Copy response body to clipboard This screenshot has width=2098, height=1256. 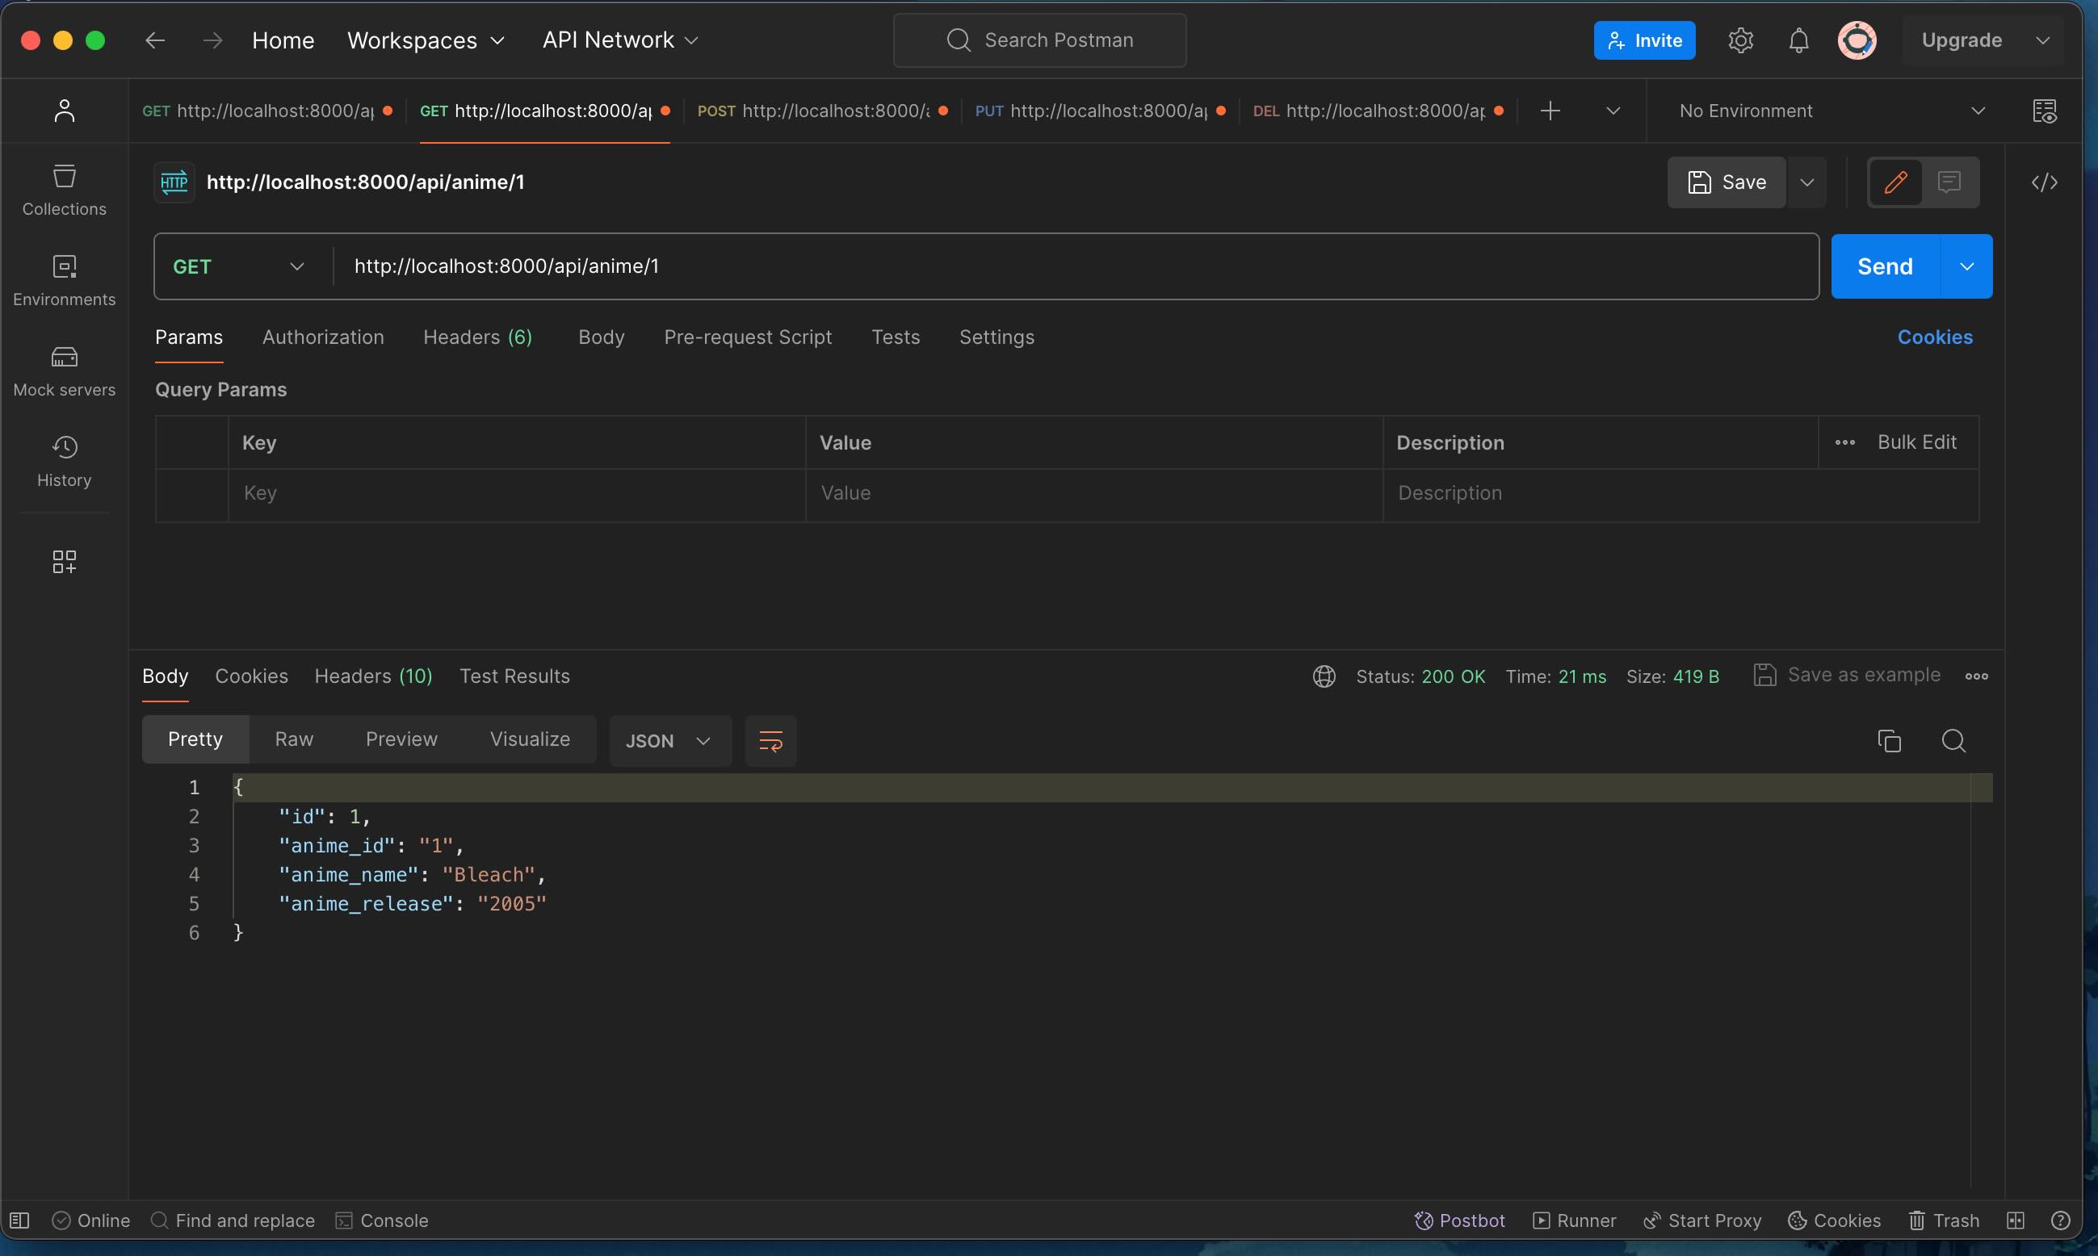point(1889,740)
